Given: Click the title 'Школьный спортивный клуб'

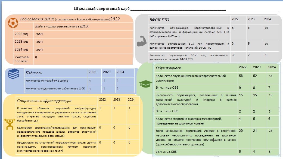Looking at the screenshot, I should (x=102, y=8).
